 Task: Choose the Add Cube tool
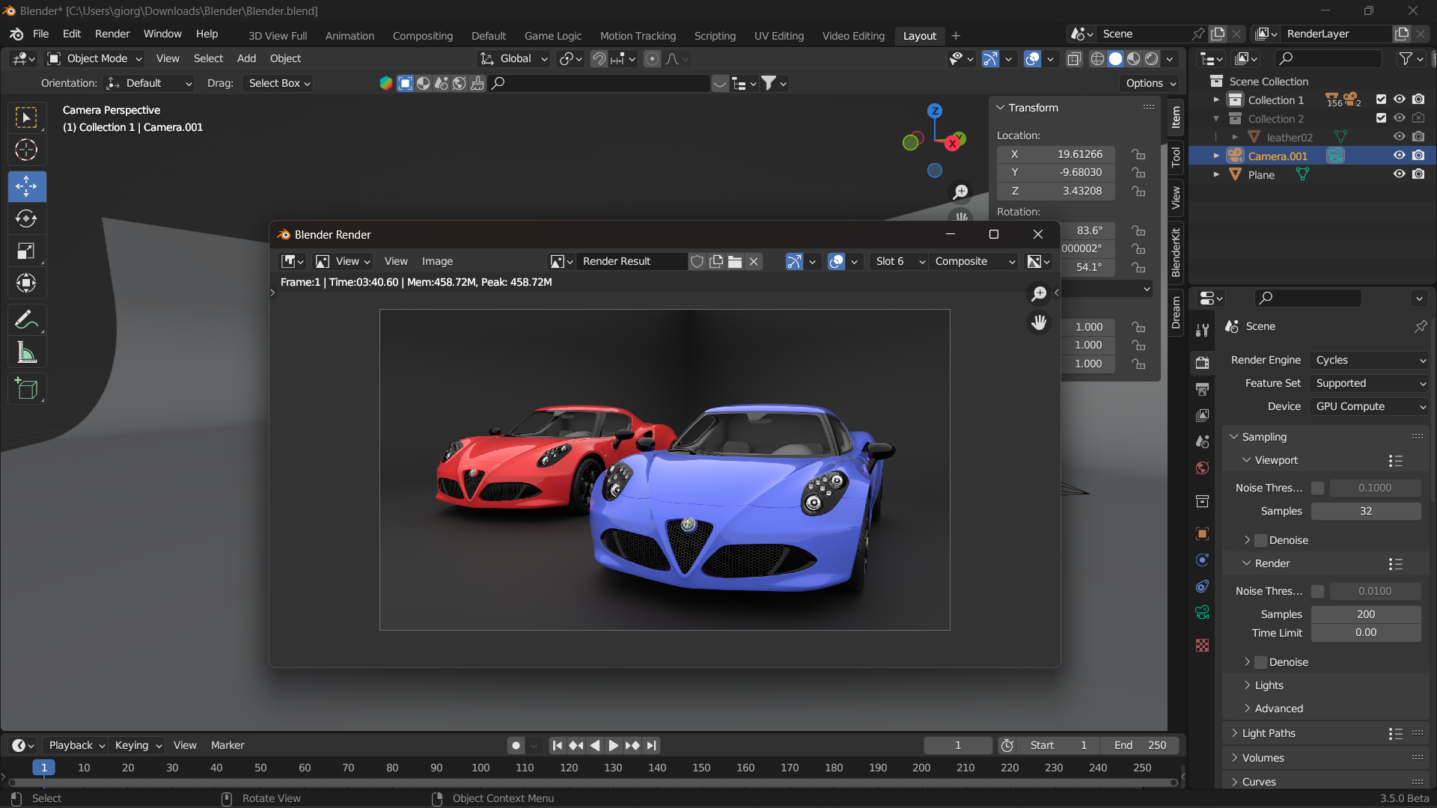click(x=27, y=388)
